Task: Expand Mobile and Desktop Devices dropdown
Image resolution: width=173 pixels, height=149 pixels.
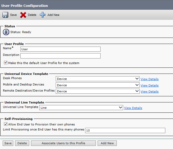Action: [97, 85]
